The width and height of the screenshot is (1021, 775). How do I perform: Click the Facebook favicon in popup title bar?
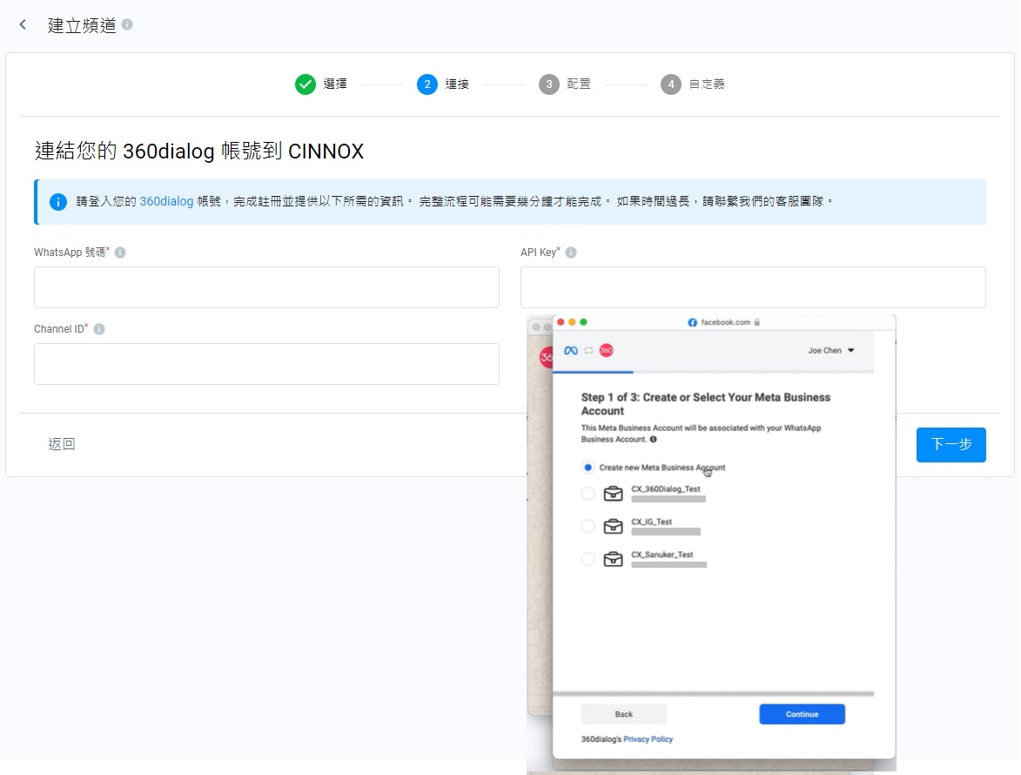point(692,322)
